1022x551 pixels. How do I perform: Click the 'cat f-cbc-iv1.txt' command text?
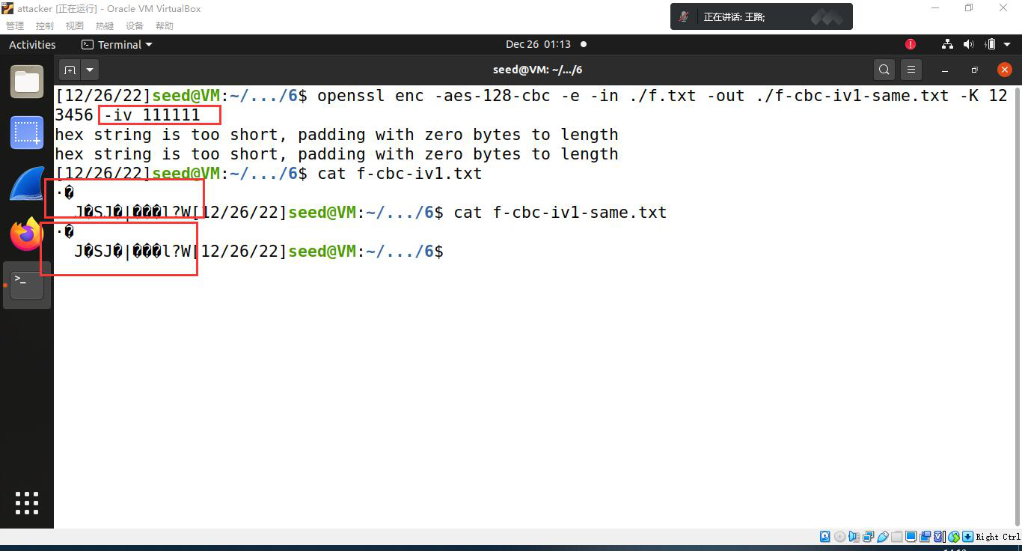[400, 173]
